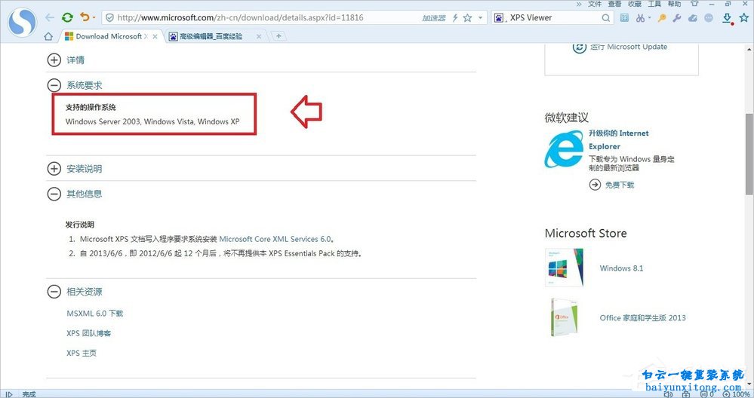Open the Office 家庭和学生版 2013 link

(x=642, y=318)
